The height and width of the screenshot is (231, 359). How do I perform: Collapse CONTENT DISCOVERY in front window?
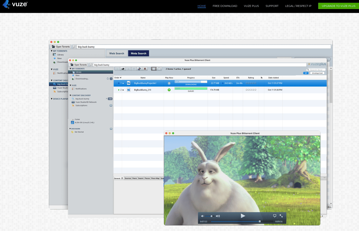click(x=70, y=95)
